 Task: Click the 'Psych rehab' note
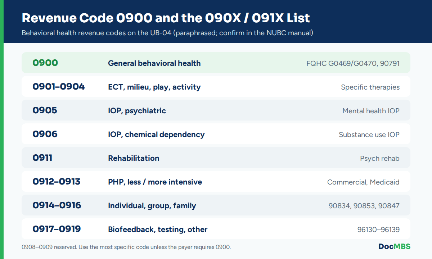pyautogui.click(x=380, y=159)
